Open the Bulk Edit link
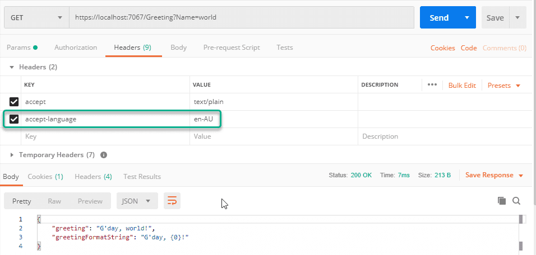536x255 pixels. [462, 85]
